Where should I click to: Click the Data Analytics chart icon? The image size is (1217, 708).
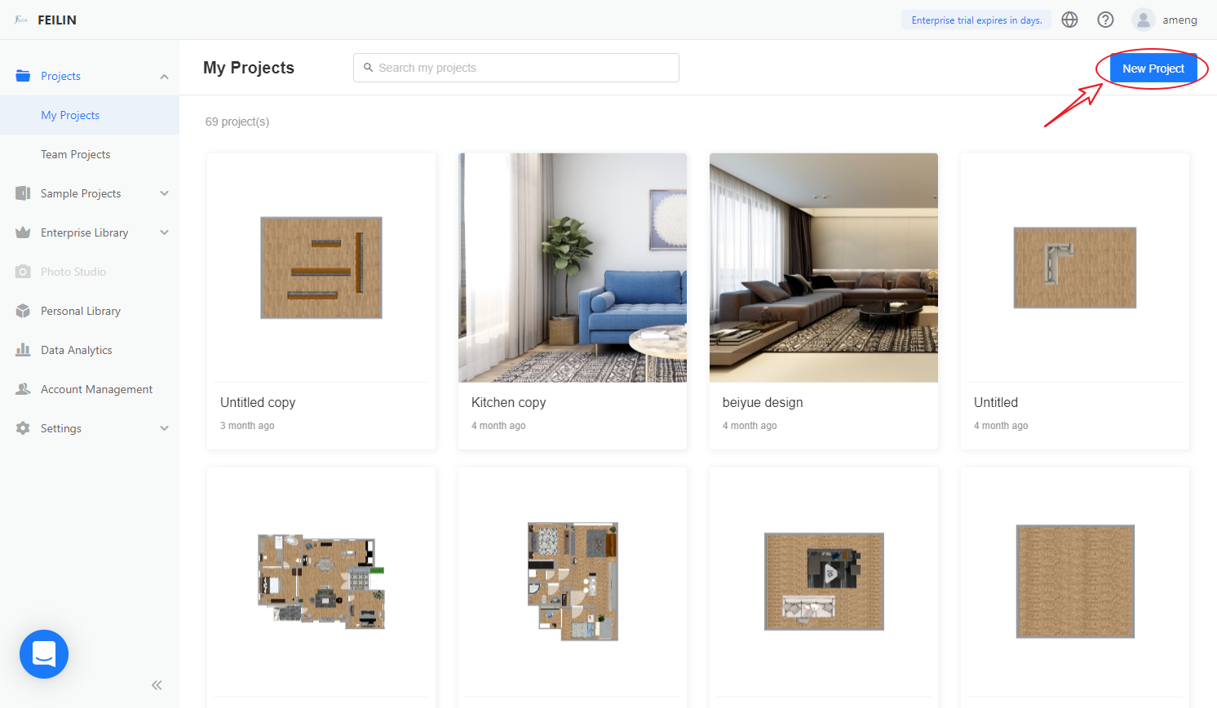(x=23, y=350)
